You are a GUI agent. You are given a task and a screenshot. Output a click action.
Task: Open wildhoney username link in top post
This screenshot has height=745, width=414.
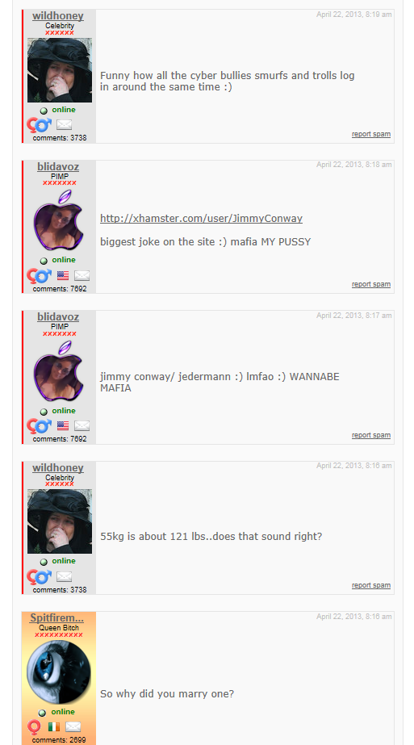[58, 16]
